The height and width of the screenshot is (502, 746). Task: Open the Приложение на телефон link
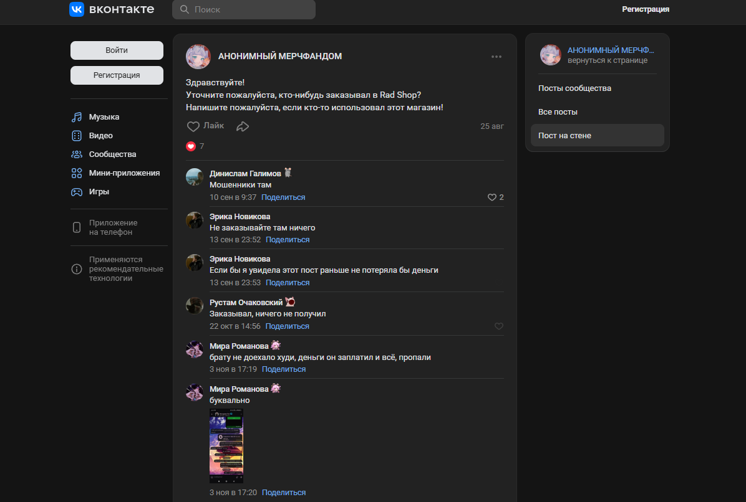coord(113,227)
